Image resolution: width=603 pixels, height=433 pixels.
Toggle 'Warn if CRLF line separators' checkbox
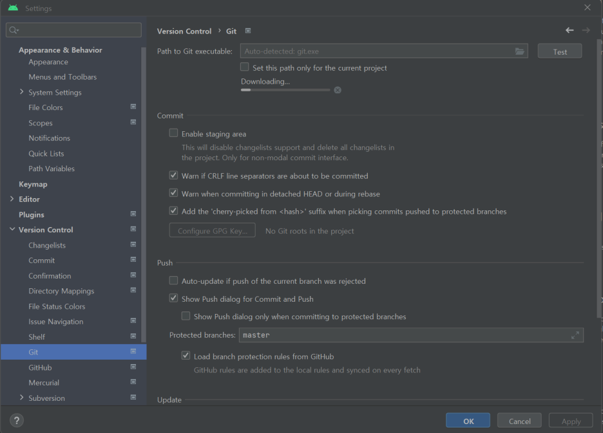pos(173,175)
